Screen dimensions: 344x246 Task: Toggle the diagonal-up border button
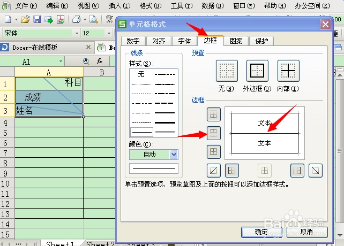[x=214, y=171]
